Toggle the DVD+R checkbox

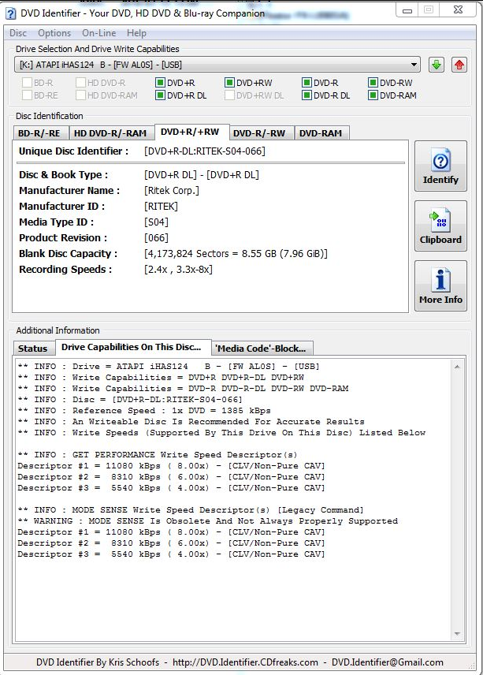pos(160,83)
